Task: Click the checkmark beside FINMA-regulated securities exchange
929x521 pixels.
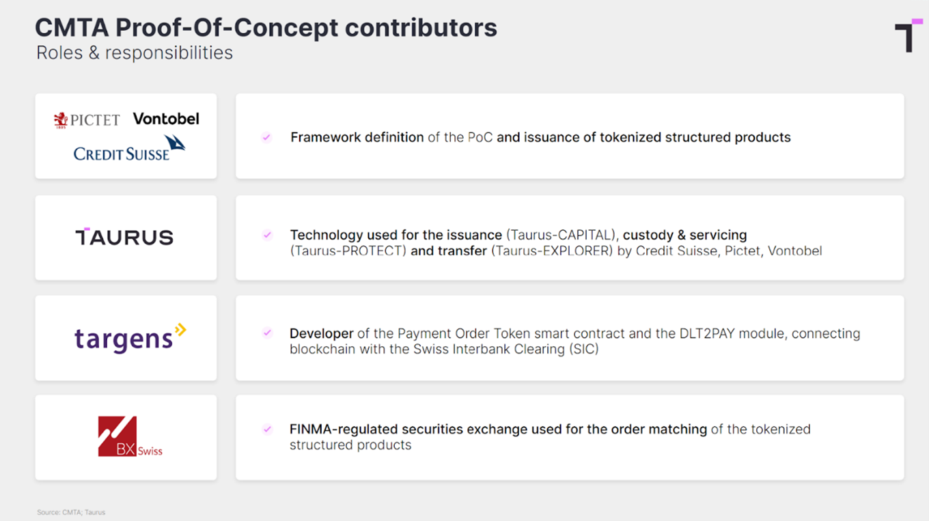Action: coord(266,430)
